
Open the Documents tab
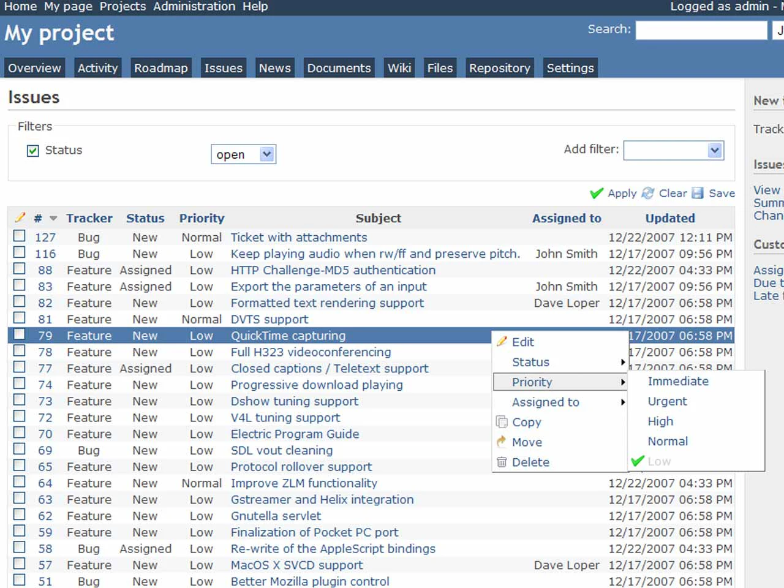point(339,68)
